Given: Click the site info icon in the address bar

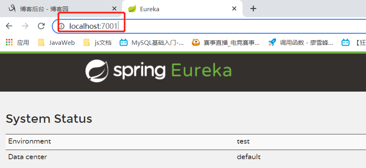Looking at the screenshot, I should pos(61,26).
